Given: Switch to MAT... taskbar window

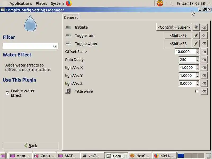Looking at the screenshot, I should (68, 156).
